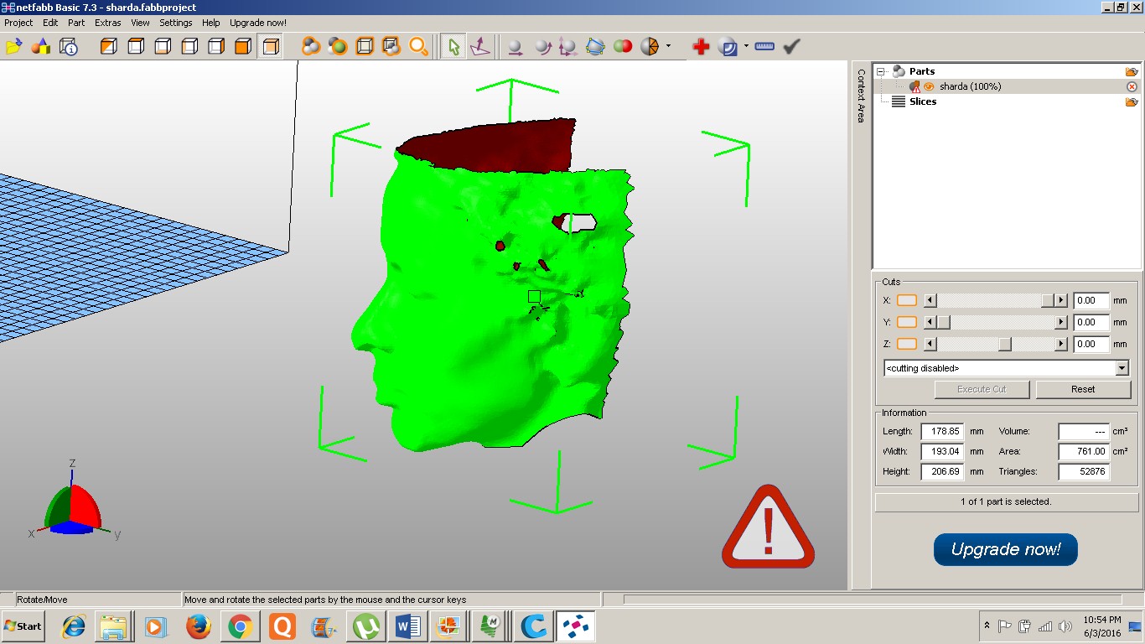This screenshot has height=644, width=1145.
Task: Open the Part menu
Action: [x=76, y=23]
